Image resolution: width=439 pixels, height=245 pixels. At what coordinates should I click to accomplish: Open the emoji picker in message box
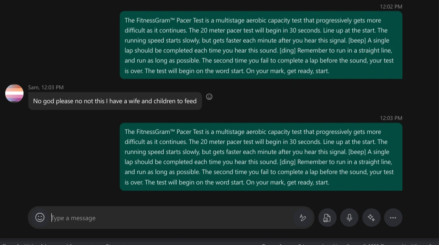point(40,217)
